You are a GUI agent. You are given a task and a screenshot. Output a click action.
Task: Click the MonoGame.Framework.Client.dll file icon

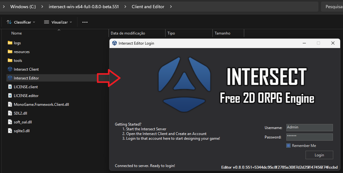[x=10, y=104]
